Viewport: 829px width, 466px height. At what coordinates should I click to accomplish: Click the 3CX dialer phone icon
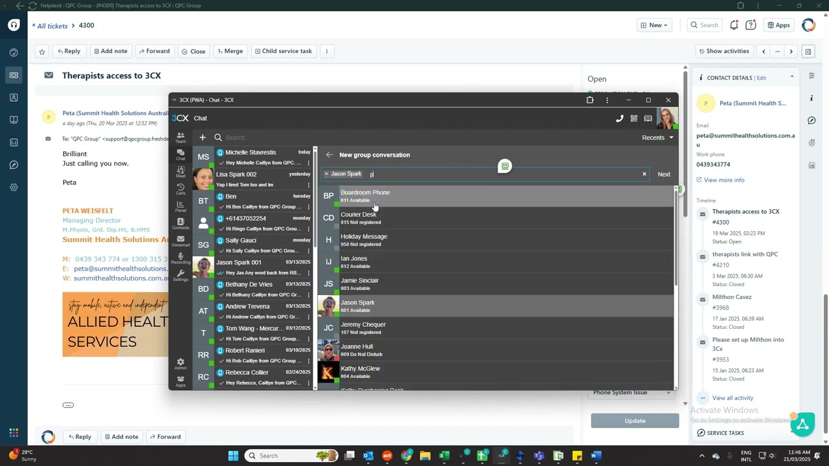[619, 118]
